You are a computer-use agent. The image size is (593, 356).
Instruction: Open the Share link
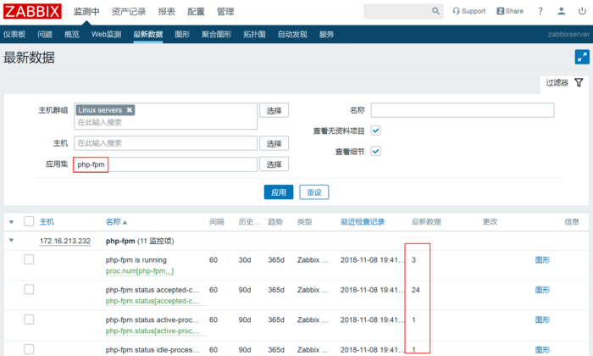click(510, 11)
